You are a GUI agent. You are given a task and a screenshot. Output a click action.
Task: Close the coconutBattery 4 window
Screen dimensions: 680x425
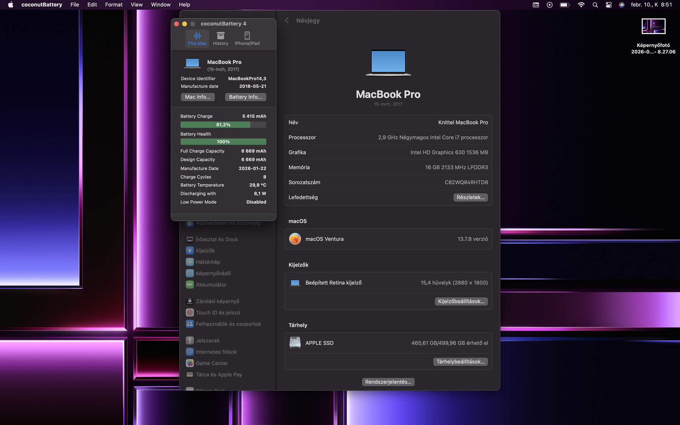pos(177,24)
